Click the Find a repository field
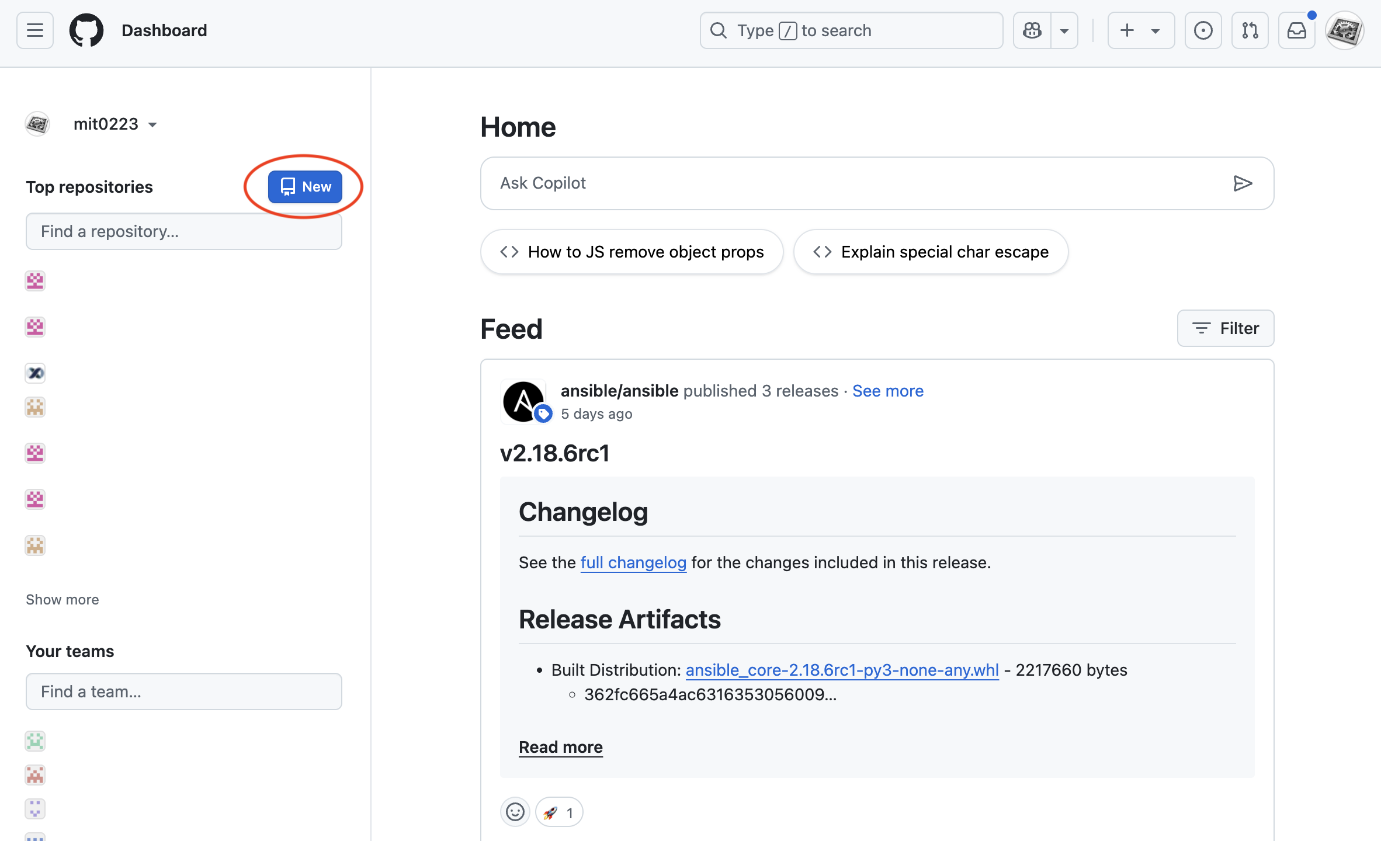 183,231
